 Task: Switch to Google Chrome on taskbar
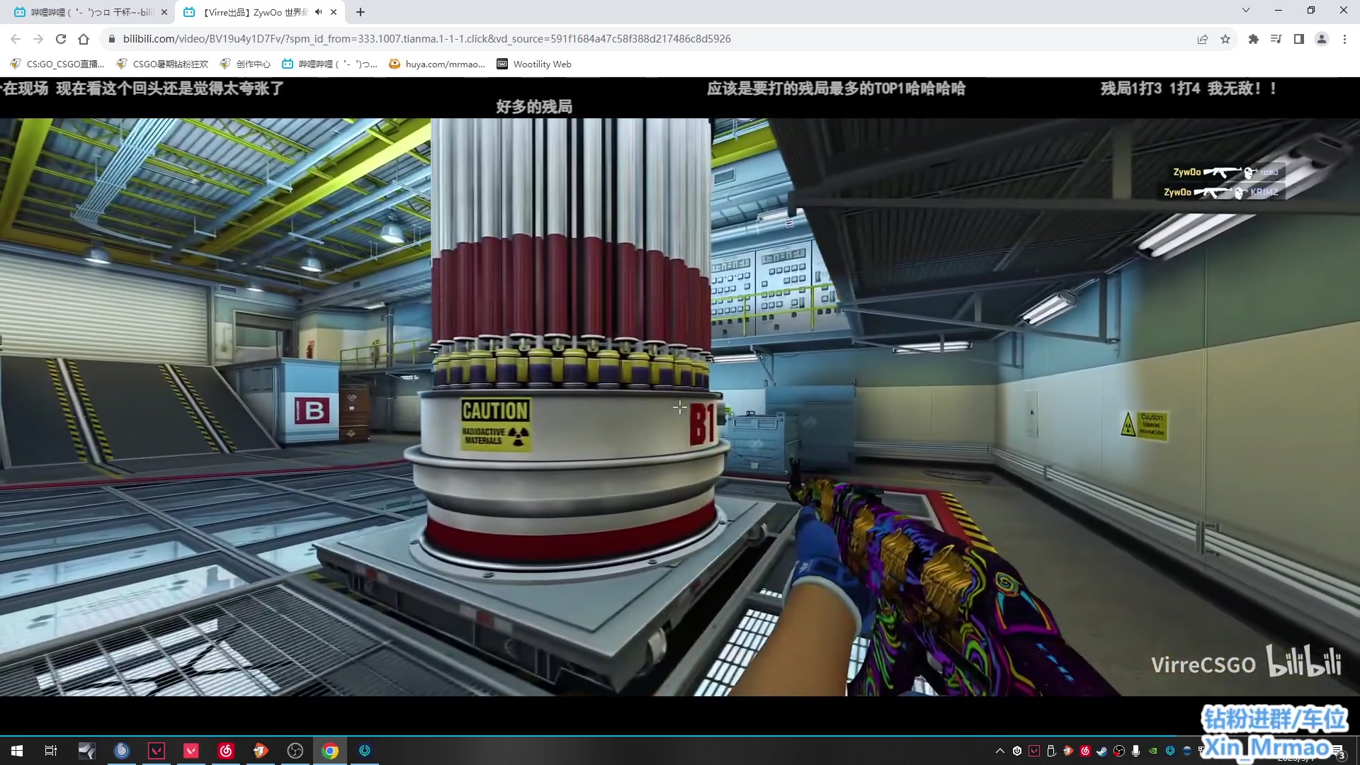coord(330,751)
